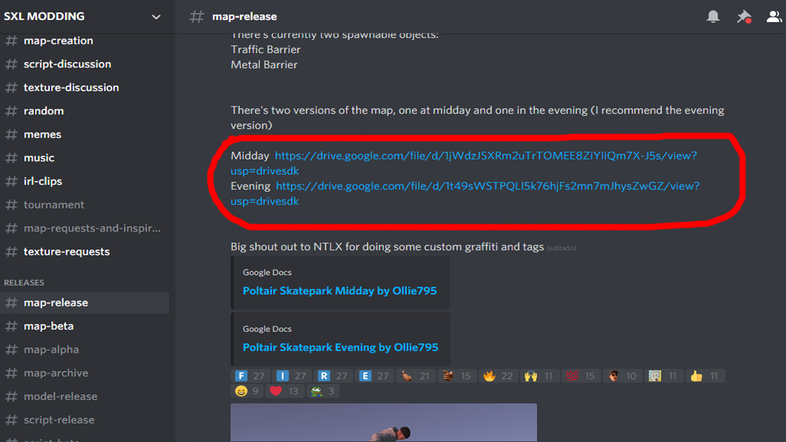Viewport: 786px width, 442px height.
Task: Click the 100 emoji reaction
Action: (x=581, y=376)
